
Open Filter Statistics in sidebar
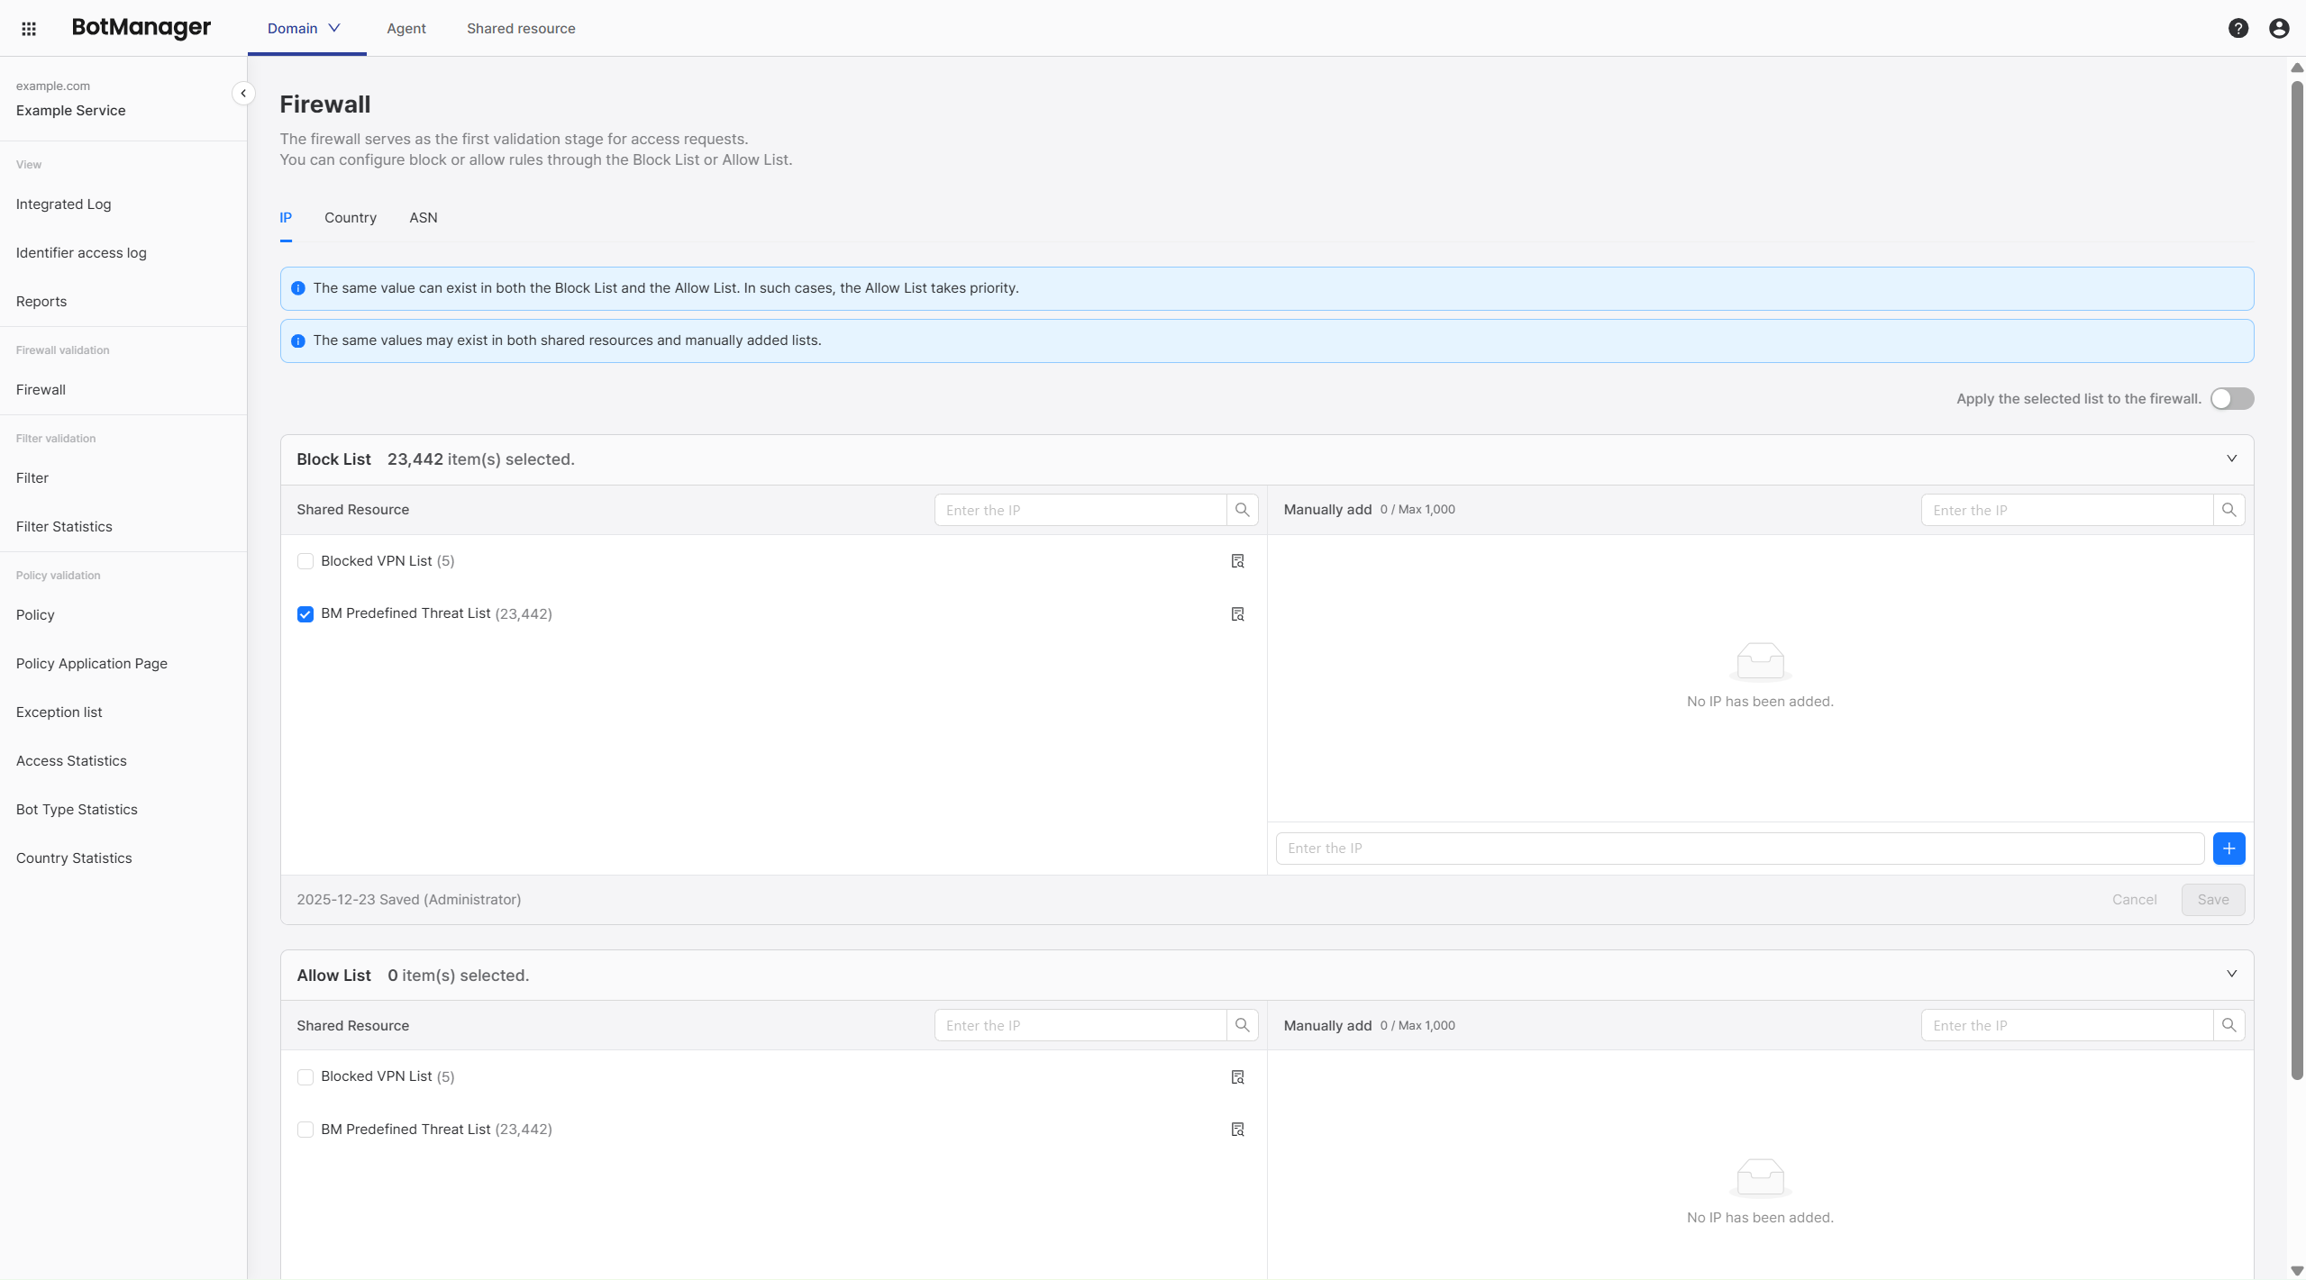pos(64,527)
